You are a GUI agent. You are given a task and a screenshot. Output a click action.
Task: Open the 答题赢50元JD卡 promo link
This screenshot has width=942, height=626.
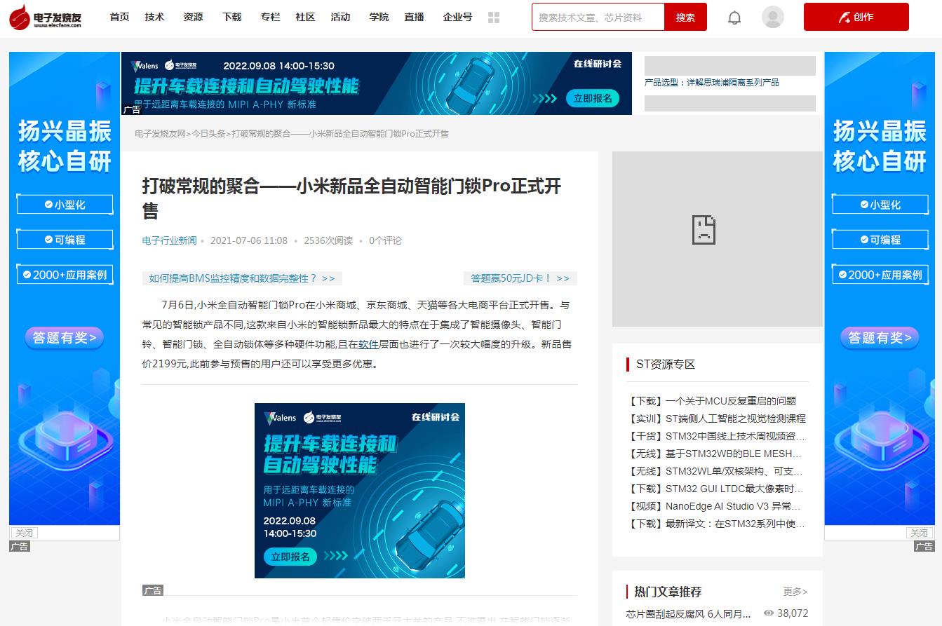point(520,278)
